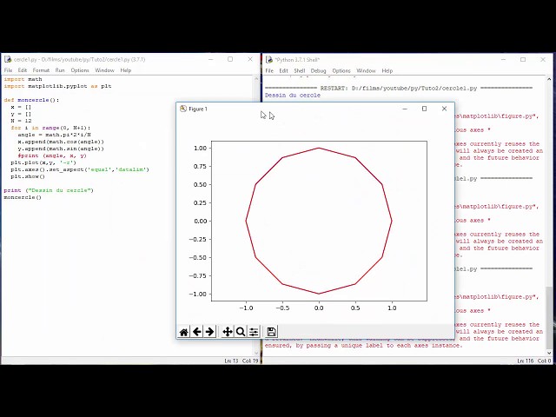Click the Python Shell scrollbar thumb
556x417 pixels.
549,317
